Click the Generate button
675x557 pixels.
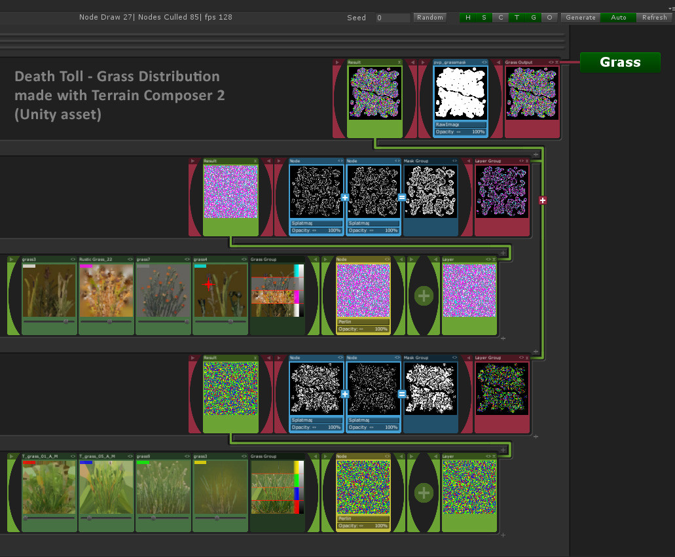point(581,18)
